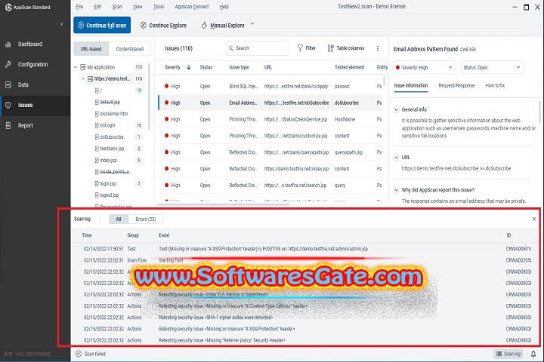The height and width of the screenshot is (362, 544).
Task: Collapse the General info section
Action: (x=396, y=109)
